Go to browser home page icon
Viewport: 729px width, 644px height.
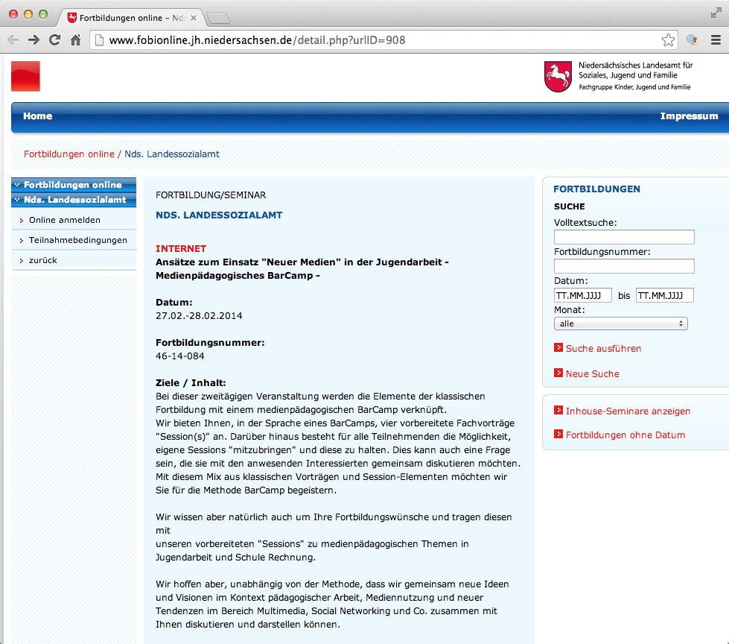click(x=75, y=40)
